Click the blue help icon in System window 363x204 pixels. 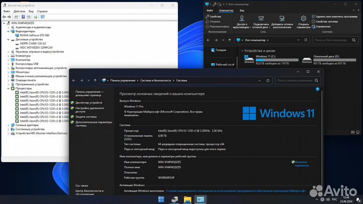(x=317, y=89)
